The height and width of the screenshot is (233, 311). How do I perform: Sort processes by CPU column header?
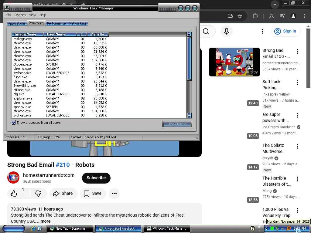[82, 34]
